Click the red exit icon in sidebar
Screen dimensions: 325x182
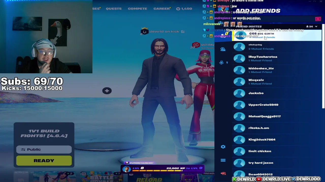point(223,173)
